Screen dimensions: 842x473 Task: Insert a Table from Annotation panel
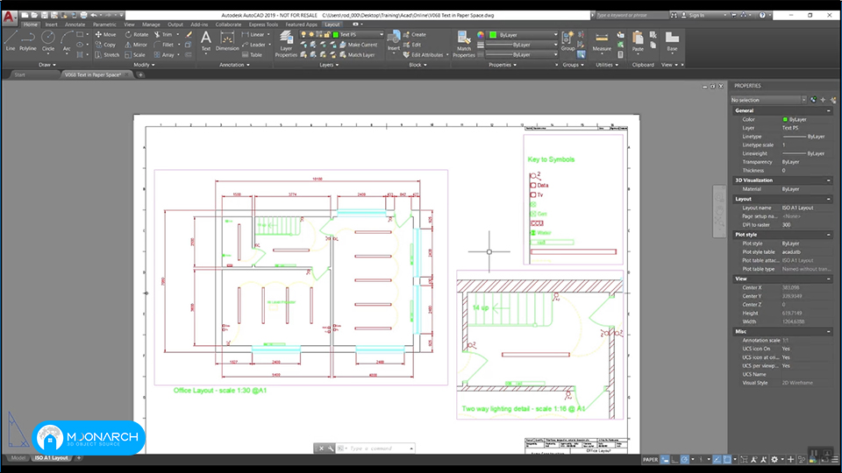coord(252,54)
